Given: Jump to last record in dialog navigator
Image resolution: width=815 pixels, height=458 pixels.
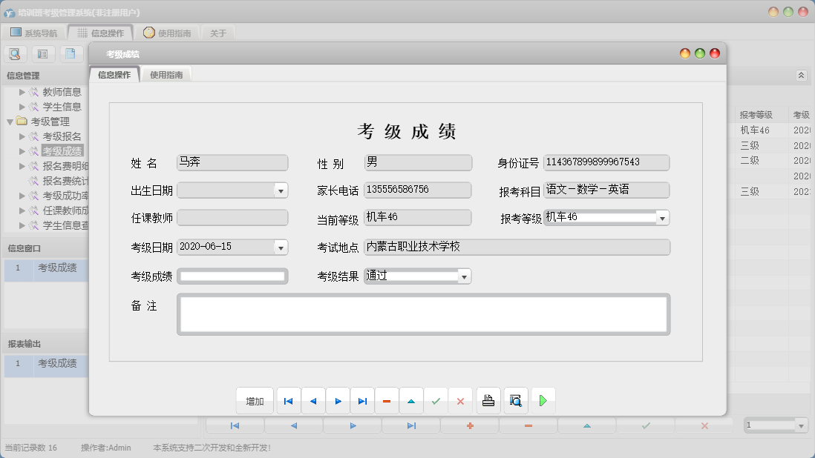Looking at the screenshot, I should (362, 401).
